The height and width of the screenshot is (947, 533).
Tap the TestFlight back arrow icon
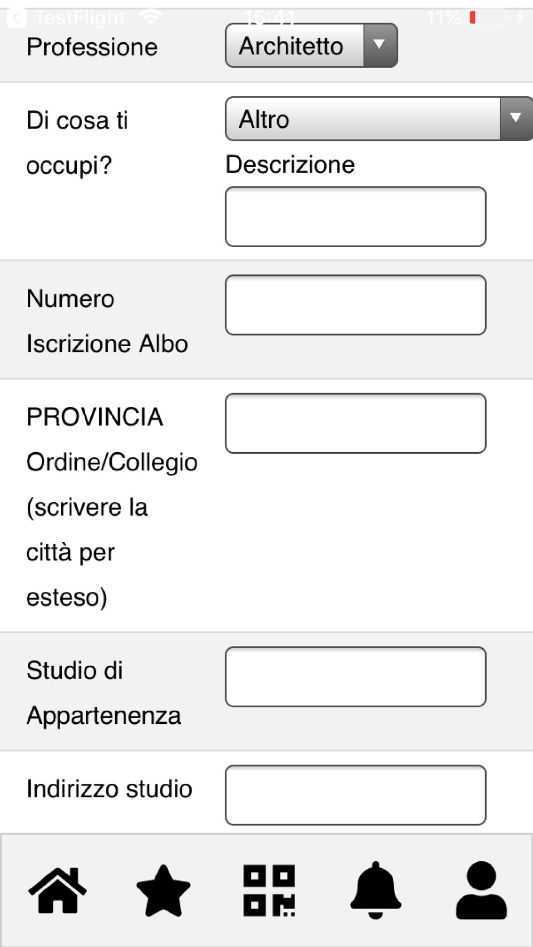tap(17, 18)
